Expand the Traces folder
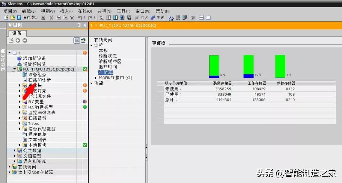The width and height of the screenshot is (342, 183). pos(20,123)
